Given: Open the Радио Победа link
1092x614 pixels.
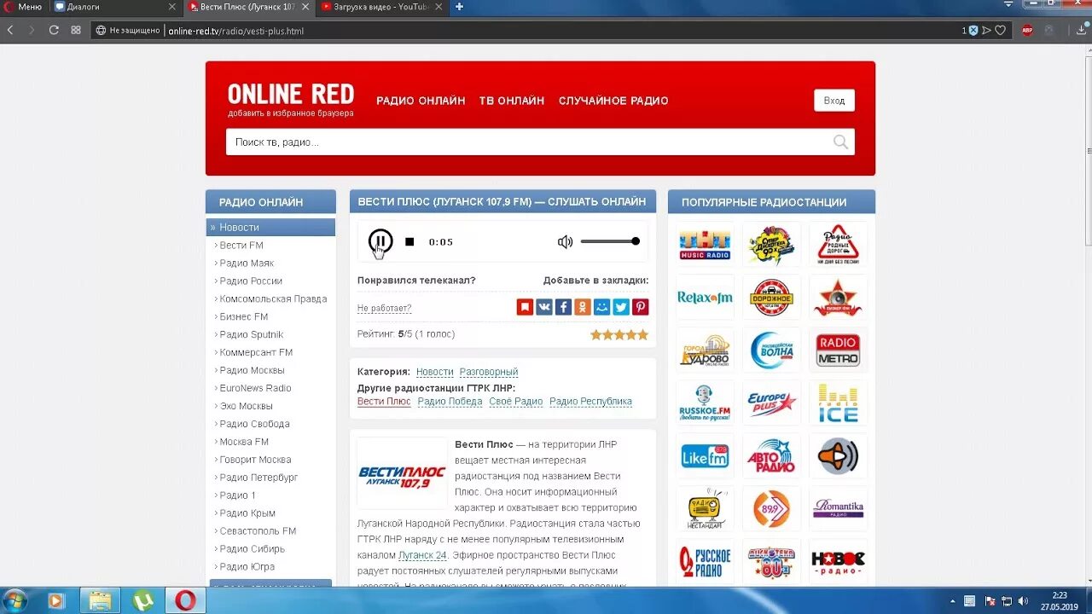Looking at the screenshot, I should pyautogui.click(x=450, y=402).
